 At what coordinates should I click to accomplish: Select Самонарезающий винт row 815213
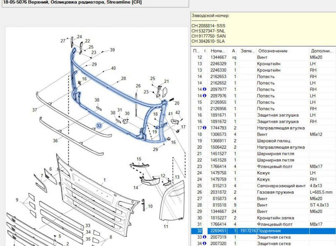[x=281, y=186]
